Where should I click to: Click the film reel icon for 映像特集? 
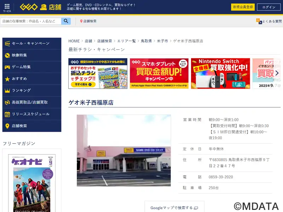(7, 55)
